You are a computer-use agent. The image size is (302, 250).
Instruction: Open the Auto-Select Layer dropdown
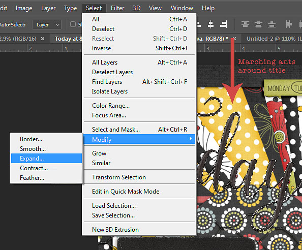[x=47, y=24]
